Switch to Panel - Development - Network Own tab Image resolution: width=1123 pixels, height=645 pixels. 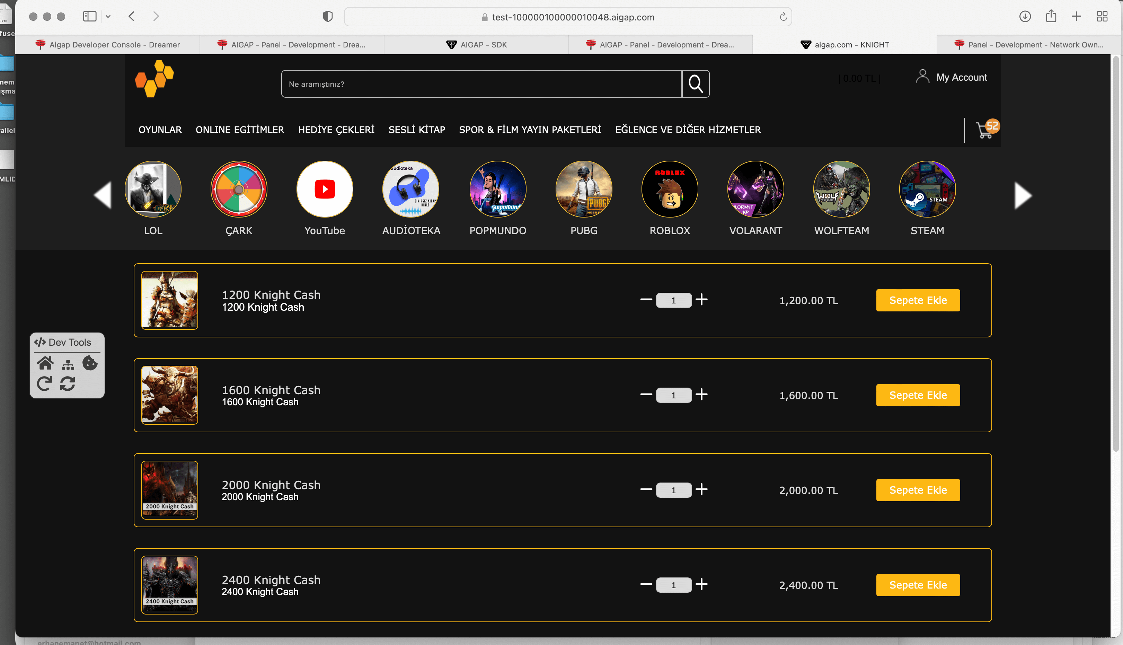click(1029, 44)
